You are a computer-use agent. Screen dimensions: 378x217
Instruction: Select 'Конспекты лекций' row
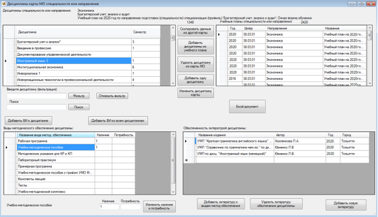[69, 179]
